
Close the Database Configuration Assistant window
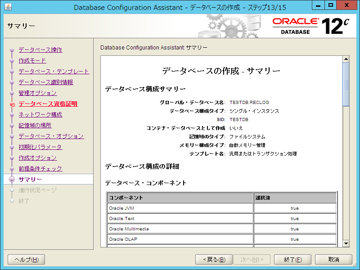346,5
